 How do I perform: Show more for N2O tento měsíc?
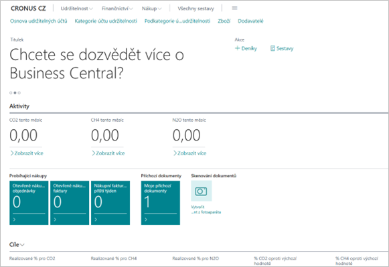189,153
